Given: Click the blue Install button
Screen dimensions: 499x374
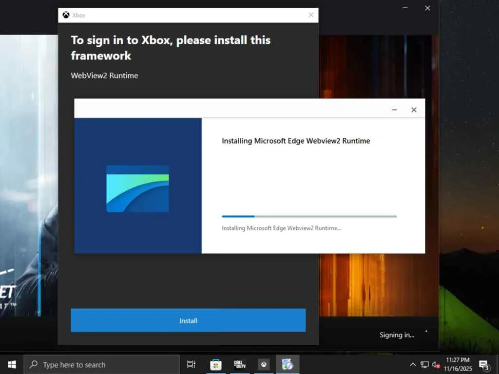Looking at the screenshot, I should pyautogui.click(x=188, y=320).
